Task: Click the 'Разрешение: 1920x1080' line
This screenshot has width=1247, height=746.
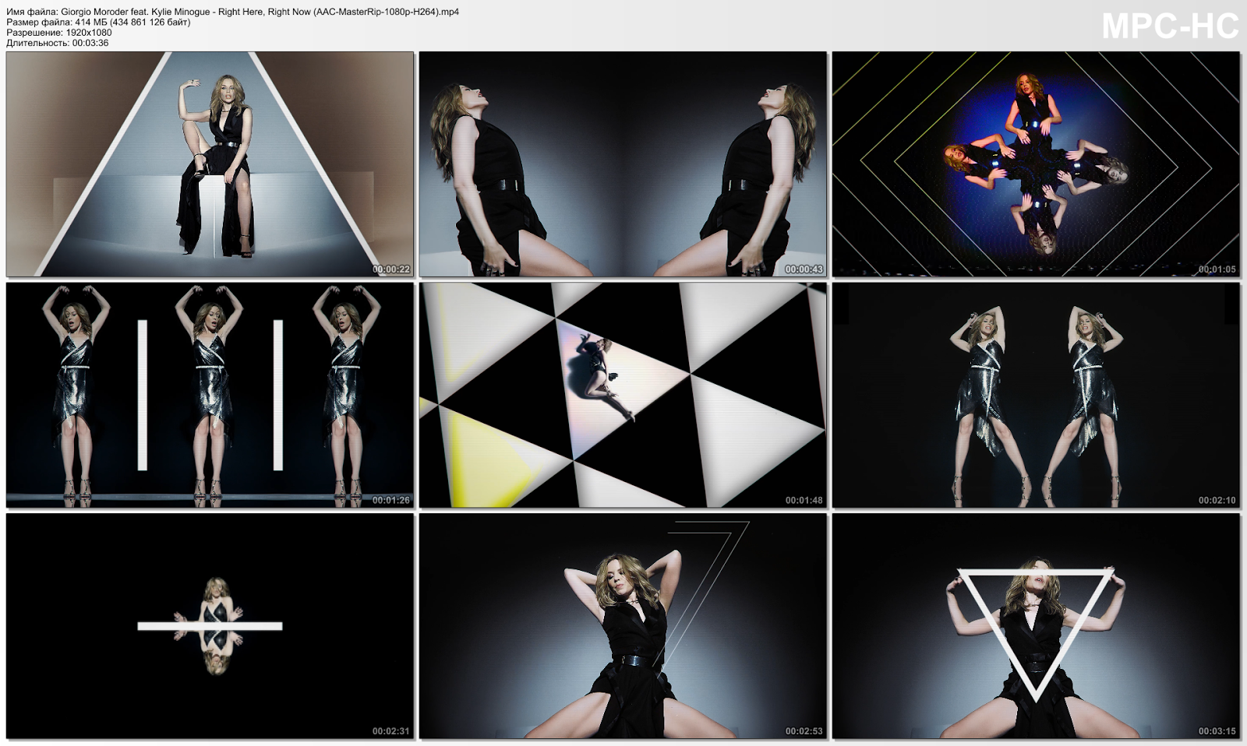Action: [x=59, y=33]
